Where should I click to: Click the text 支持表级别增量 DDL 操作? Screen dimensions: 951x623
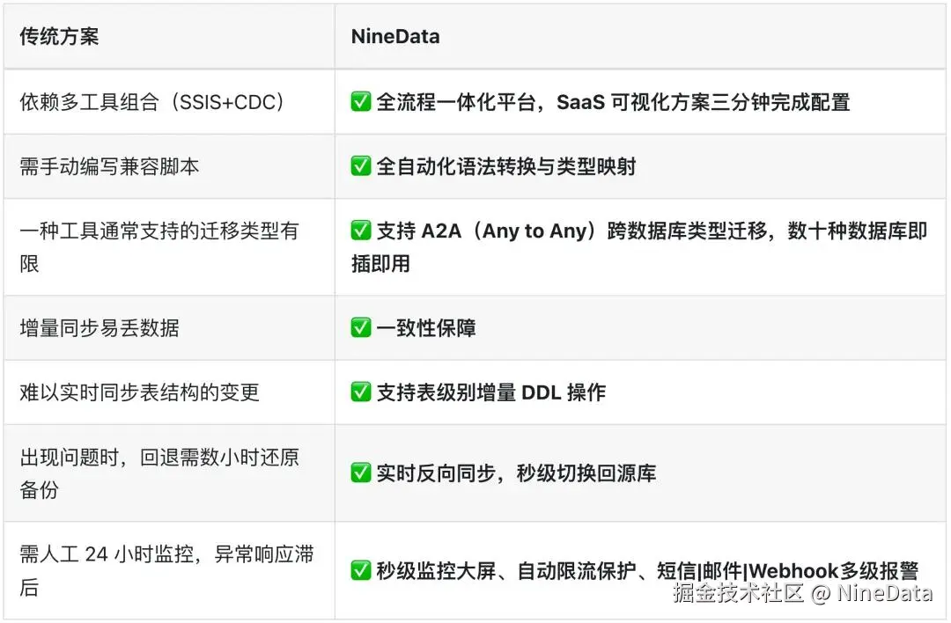[x=490, y=392]
